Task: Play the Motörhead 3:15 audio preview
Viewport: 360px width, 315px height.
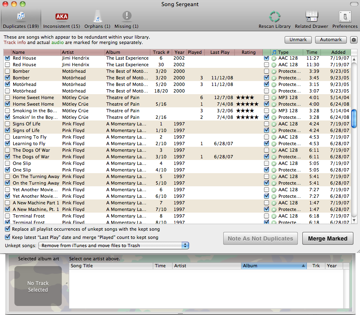Action: (x=274, y=85)
